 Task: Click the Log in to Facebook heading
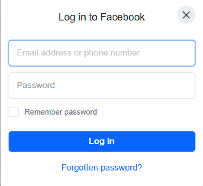click(101, 17)
